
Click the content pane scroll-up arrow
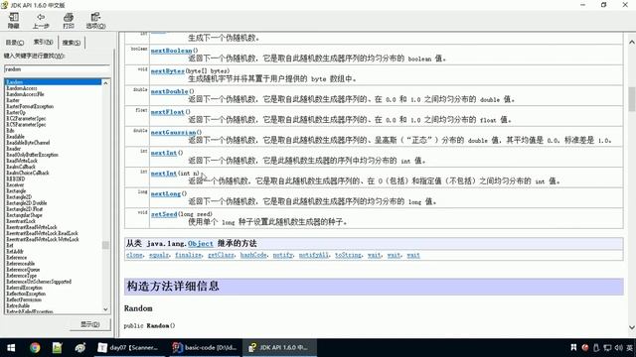coord(632,42)
